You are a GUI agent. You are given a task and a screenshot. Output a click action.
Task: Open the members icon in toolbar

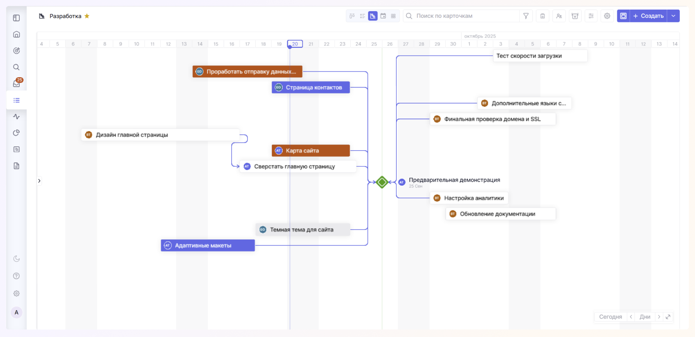[559, 16]
